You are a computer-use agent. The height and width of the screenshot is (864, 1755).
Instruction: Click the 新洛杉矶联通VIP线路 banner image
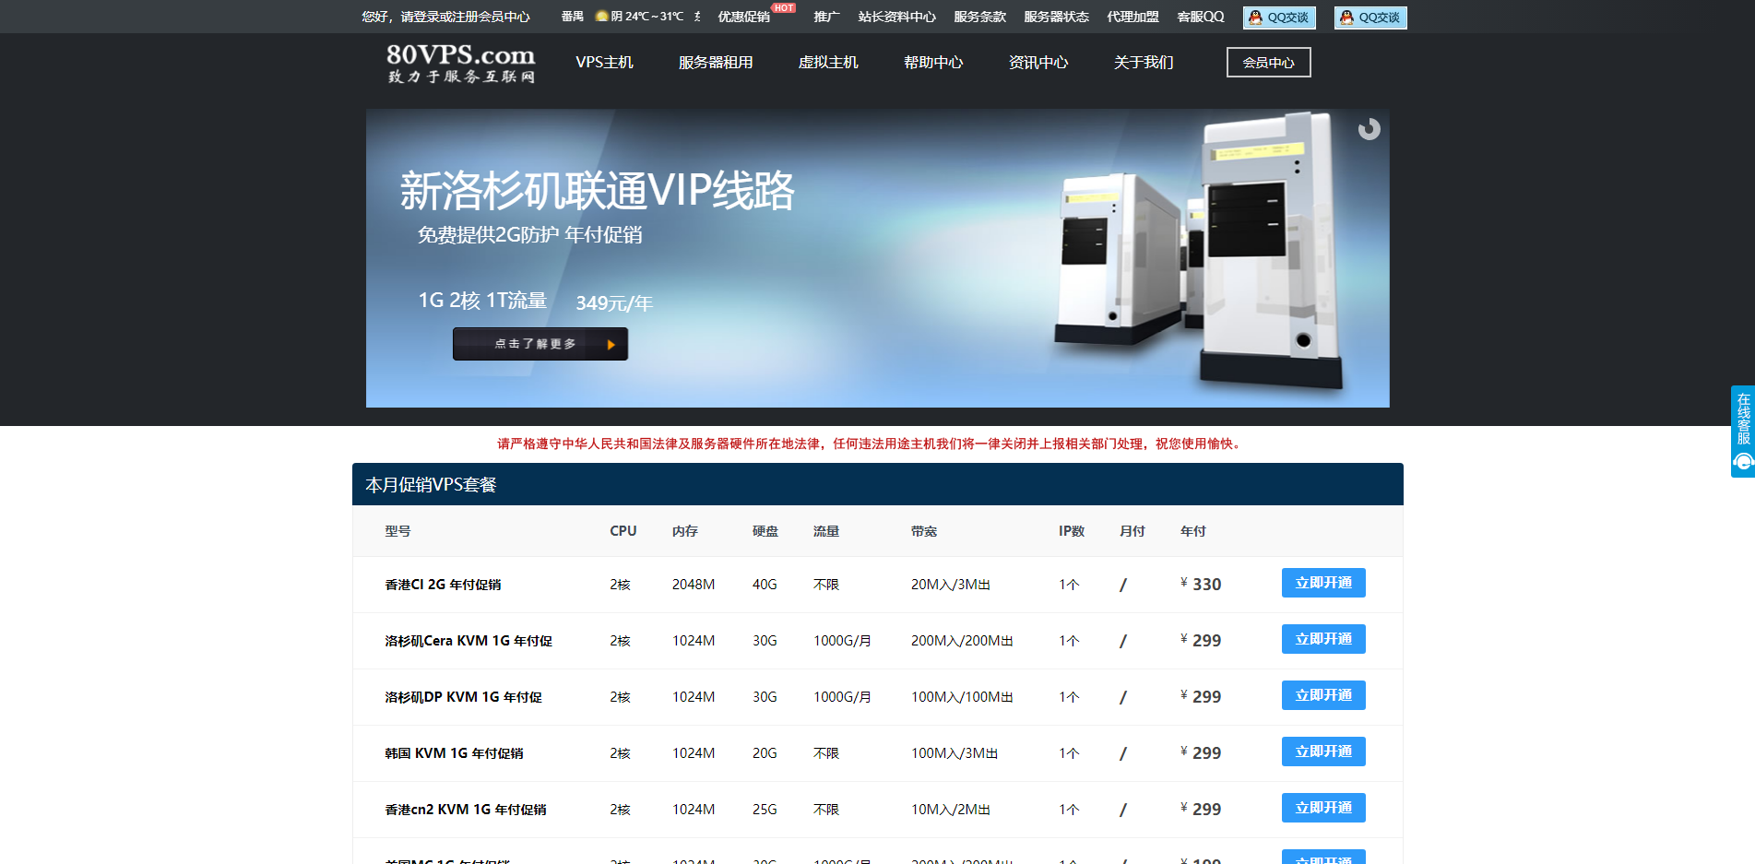pos(877,258)
